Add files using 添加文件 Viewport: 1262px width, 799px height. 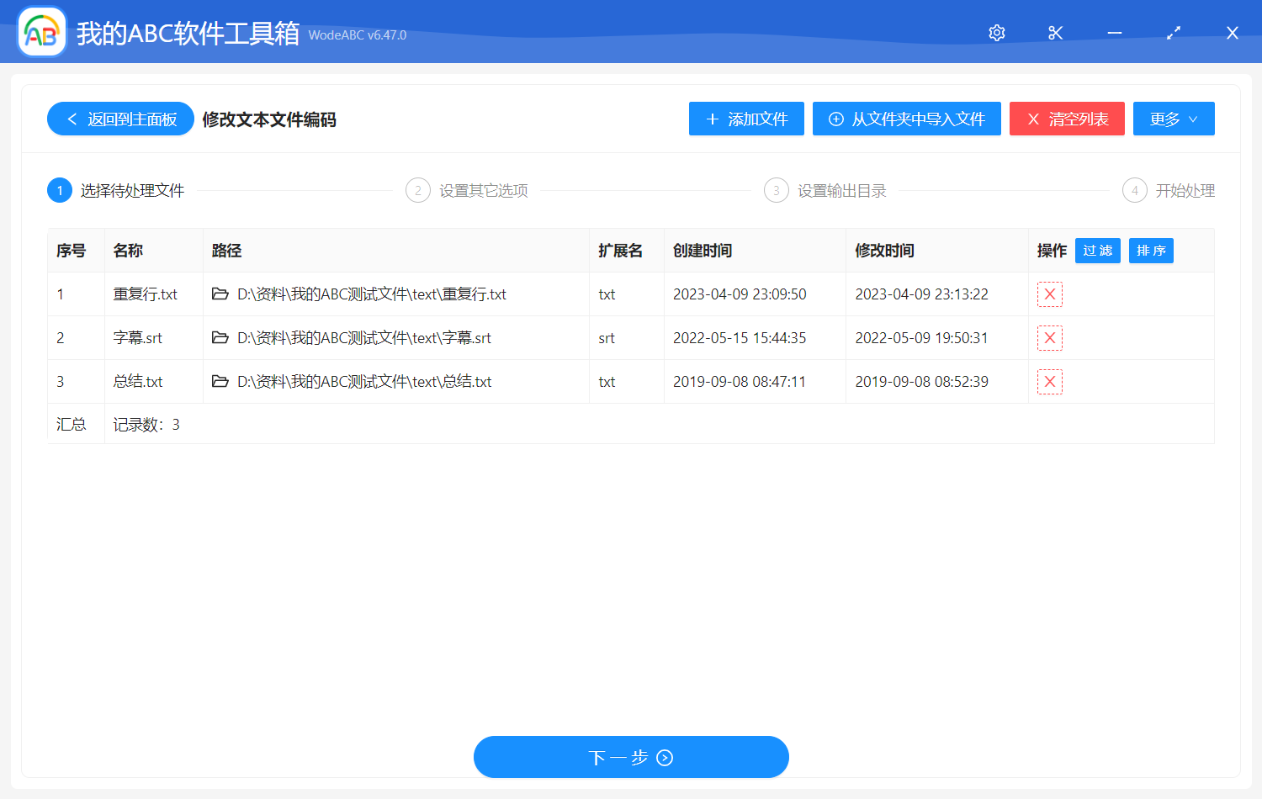coord(746,119)
